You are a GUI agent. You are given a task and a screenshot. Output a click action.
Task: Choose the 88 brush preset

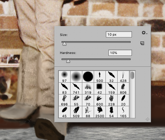point(88,112)
